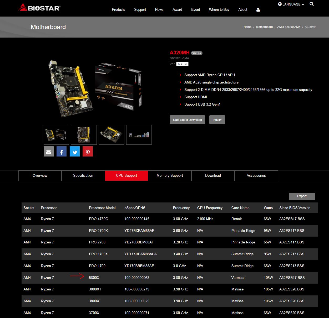Image resolution: width=329 pixels, height=318 pixels.
Task: Select the top-down board thumbnail
Action: tap(84, 135)
